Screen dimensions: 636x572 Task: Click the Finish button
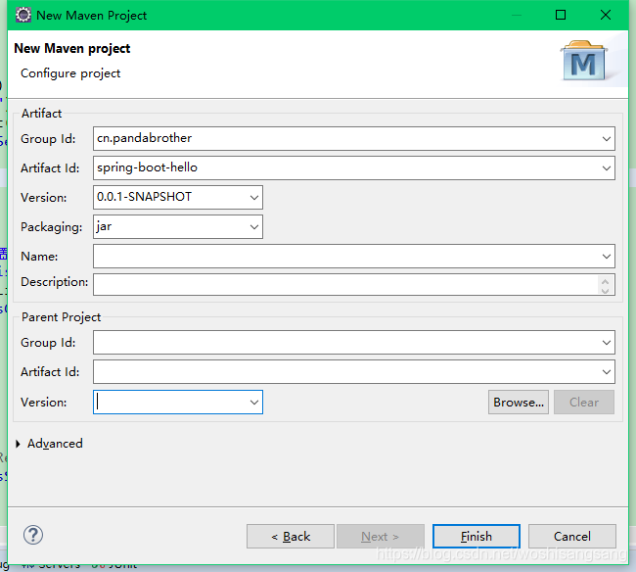tap(477, 537)
